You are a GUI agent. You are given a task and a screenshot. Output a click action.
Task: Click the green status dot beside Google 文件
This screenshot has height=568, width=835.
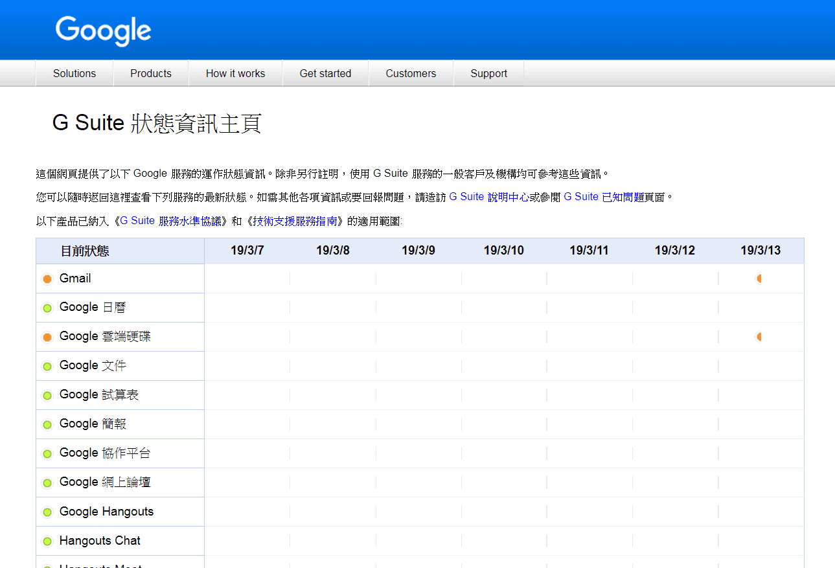click(x=47, y=367)
